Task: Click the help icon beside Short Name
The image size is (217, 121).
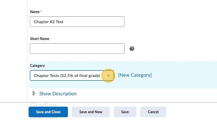Action: coord(132,49)
